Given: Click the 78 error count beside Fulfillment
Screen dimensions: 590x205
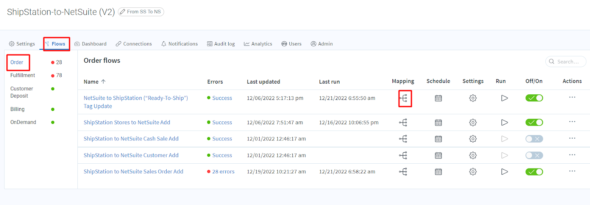Looking at the screenshot, I should [59, 75].
